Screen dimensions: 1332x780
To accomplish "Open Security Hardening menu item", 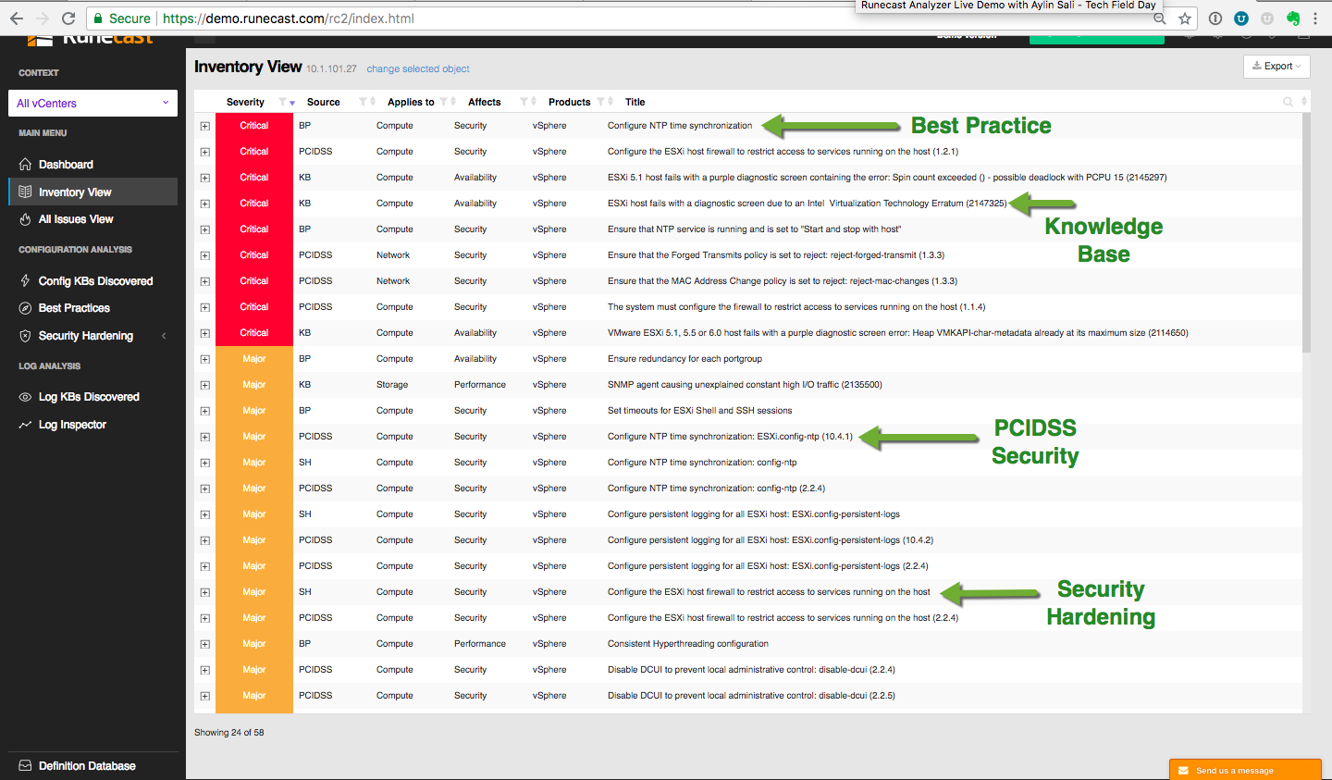I will click(86, 336).
